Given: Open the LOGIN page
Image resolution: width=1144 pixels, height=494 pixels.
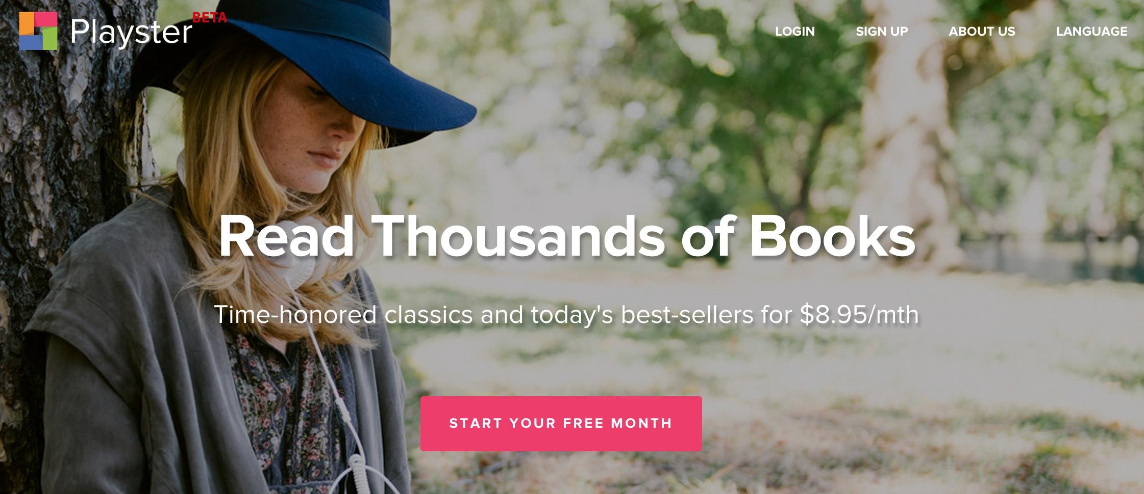Looking at the screenshot, I should point(794,31).
